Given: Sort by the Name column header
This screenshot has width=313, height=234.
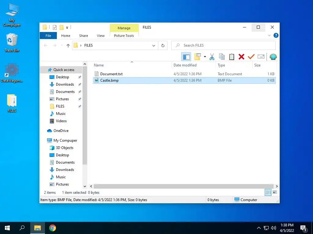Looking at the screenshot, I should pos(132,65).
